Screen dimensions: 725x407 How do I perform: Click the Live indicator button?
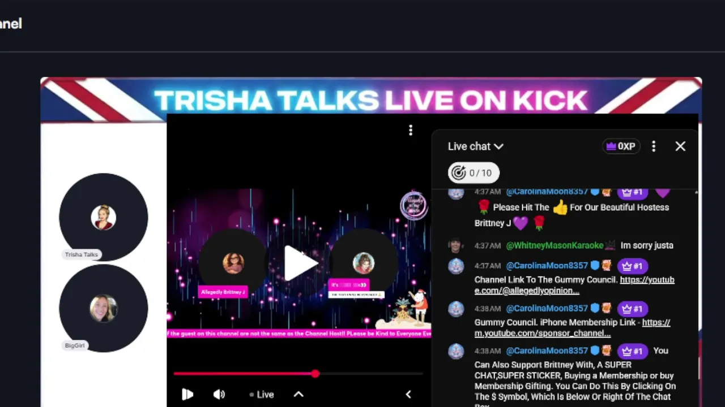(262, 395)
